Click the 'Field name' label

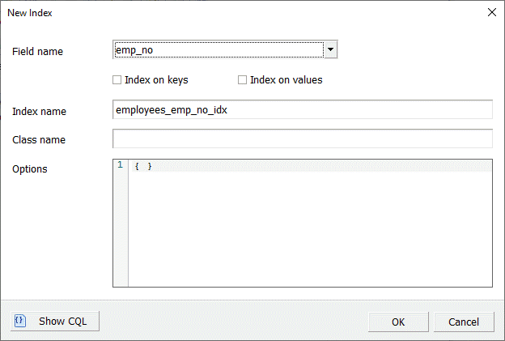37,52
